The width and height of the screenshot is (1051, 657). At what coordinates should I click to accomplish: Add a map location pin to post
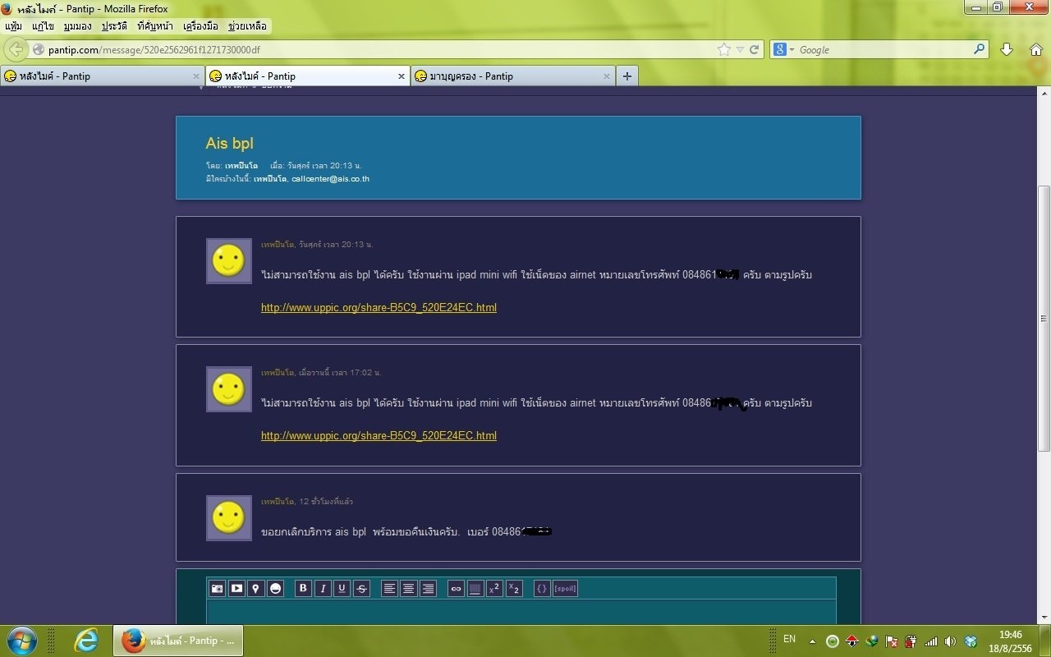[256, 588]
